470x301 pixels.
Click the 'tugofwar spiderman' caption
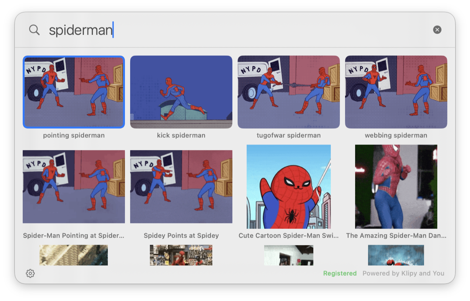tap(289, 135)
